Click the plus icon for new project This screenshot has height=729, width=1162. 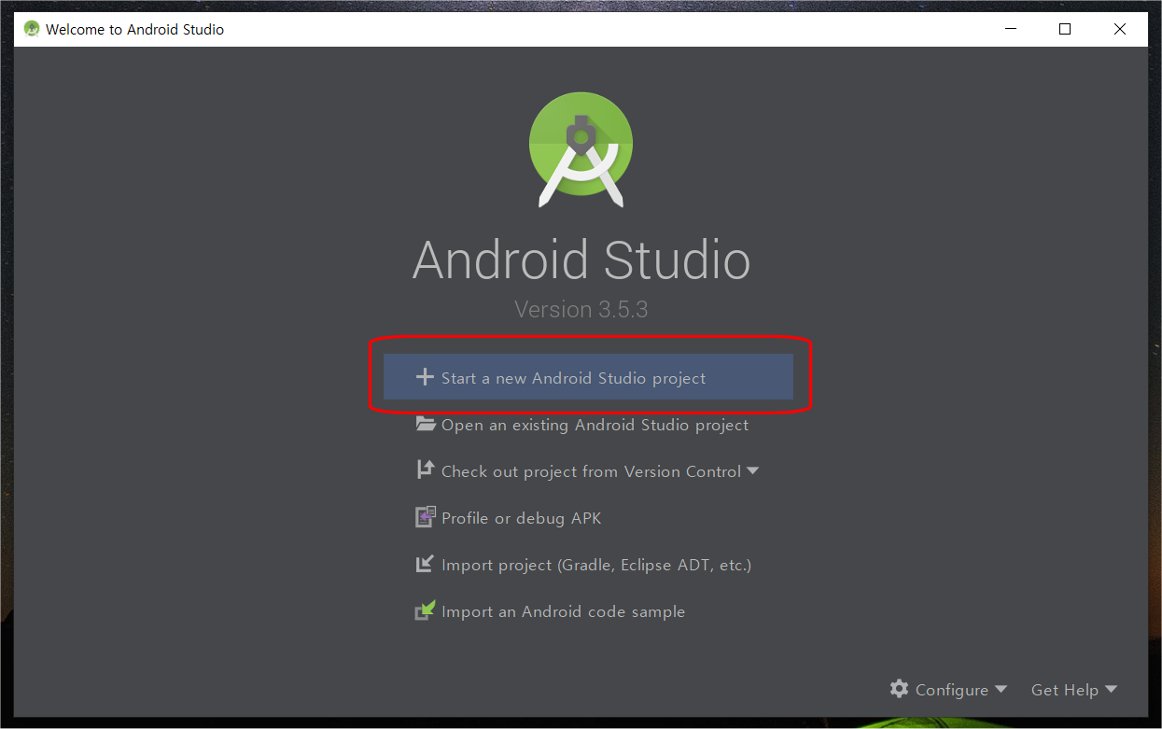[425, 377]
